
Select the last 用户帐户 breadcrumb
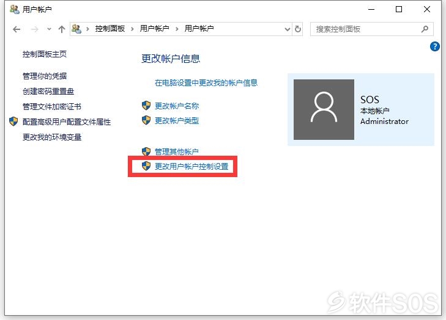coord(199,29)
